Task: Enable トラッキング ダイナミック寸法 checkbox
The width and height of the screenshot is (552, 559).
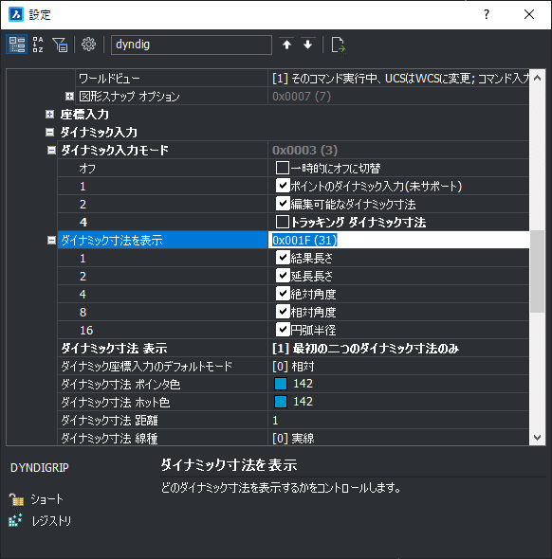Action: tap(283, 222)
